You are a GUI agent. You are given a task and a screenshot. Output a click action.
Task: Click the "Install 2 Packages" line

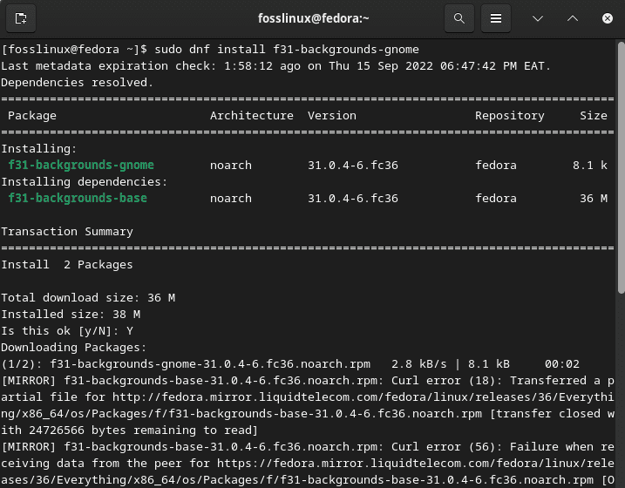click(x=67, y=265)
